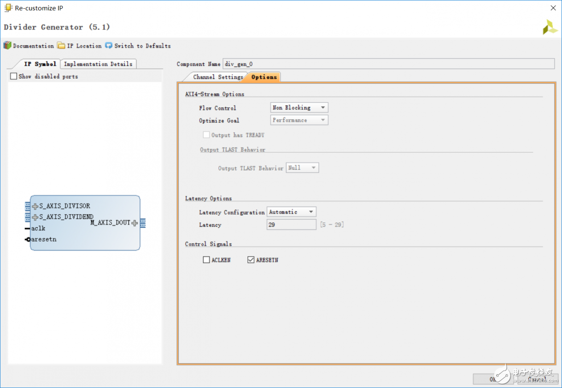Open the Latency Configuration dropdown
The image size is (562, 388).
click(291, 212)
